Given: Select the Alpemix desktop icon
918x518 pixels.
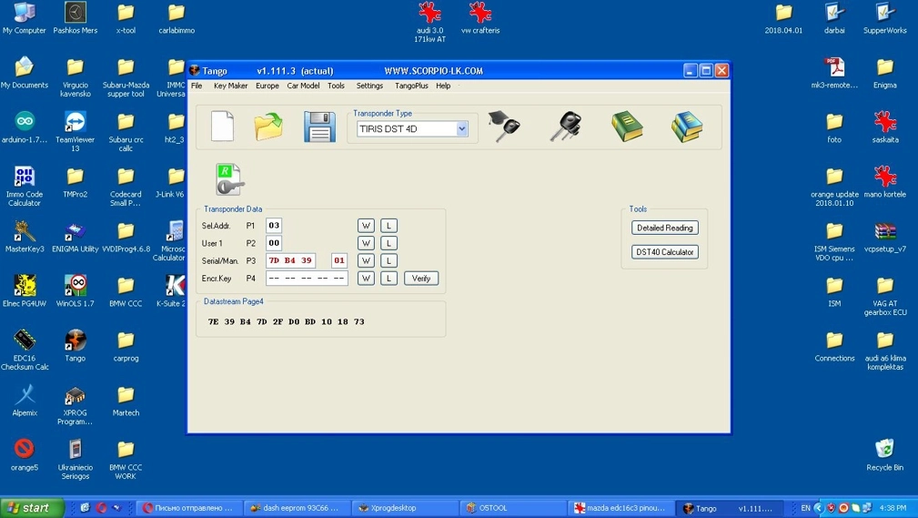Looking at the screenshot, I should pos(24,401).
